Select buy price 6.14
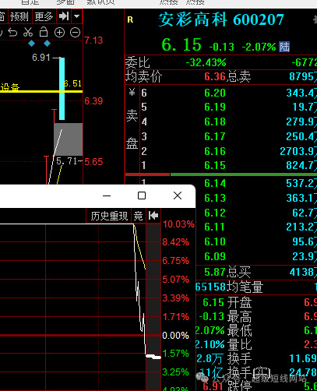The image size is (317, 391). pos(215,183)
